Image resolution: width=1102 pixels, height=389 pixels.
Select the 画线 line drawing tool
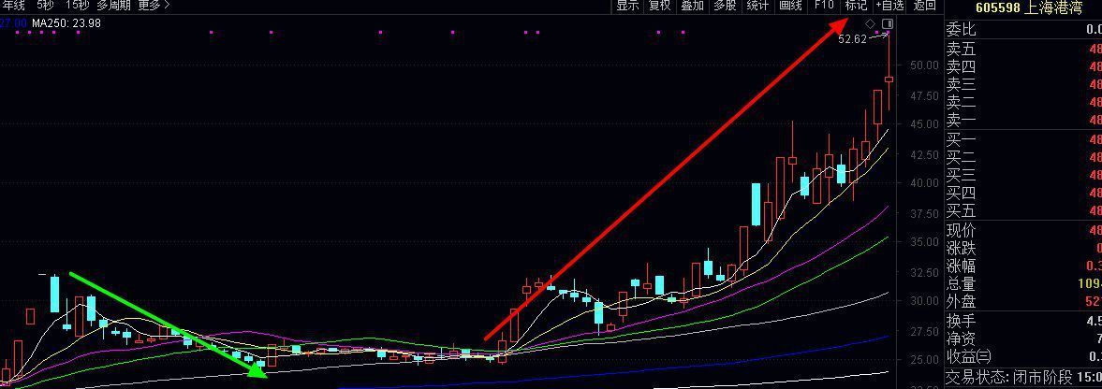[790, 6]
